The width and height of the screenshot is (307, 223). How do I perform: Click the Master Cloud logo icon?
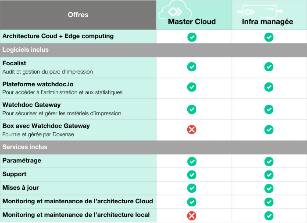pyautogui.click(x=175, y=11)
